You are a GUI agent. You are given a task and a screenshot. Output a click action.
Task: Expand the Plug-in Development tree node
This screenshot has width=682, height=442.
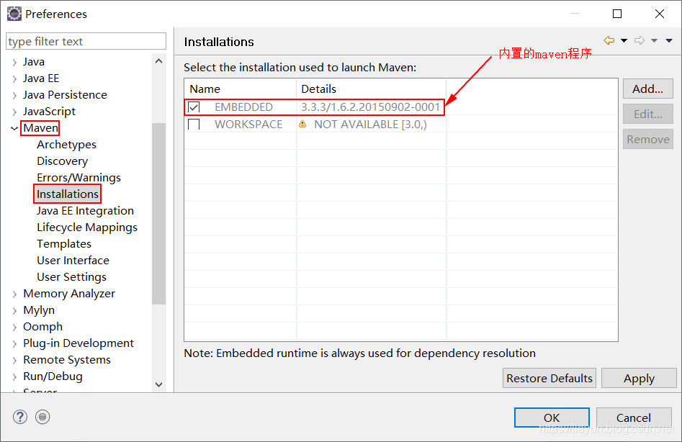tap(14, 343)
